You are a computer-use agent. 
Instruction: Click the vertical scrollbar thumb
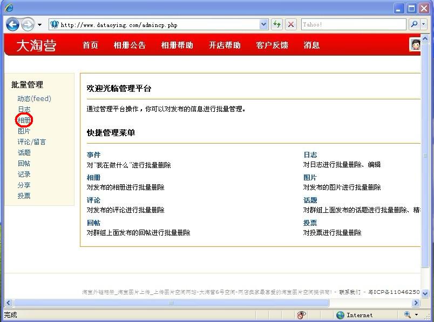pos(425,155)
